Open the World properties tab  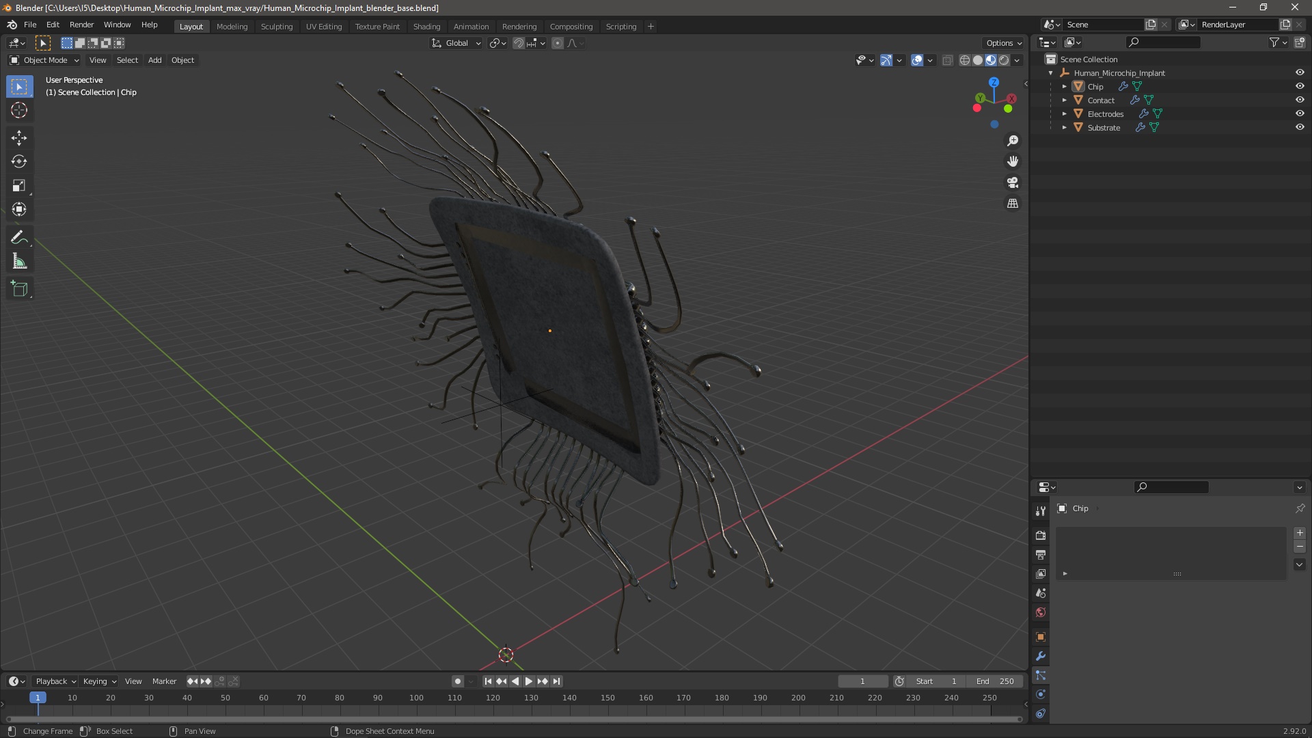[1041, 612]
